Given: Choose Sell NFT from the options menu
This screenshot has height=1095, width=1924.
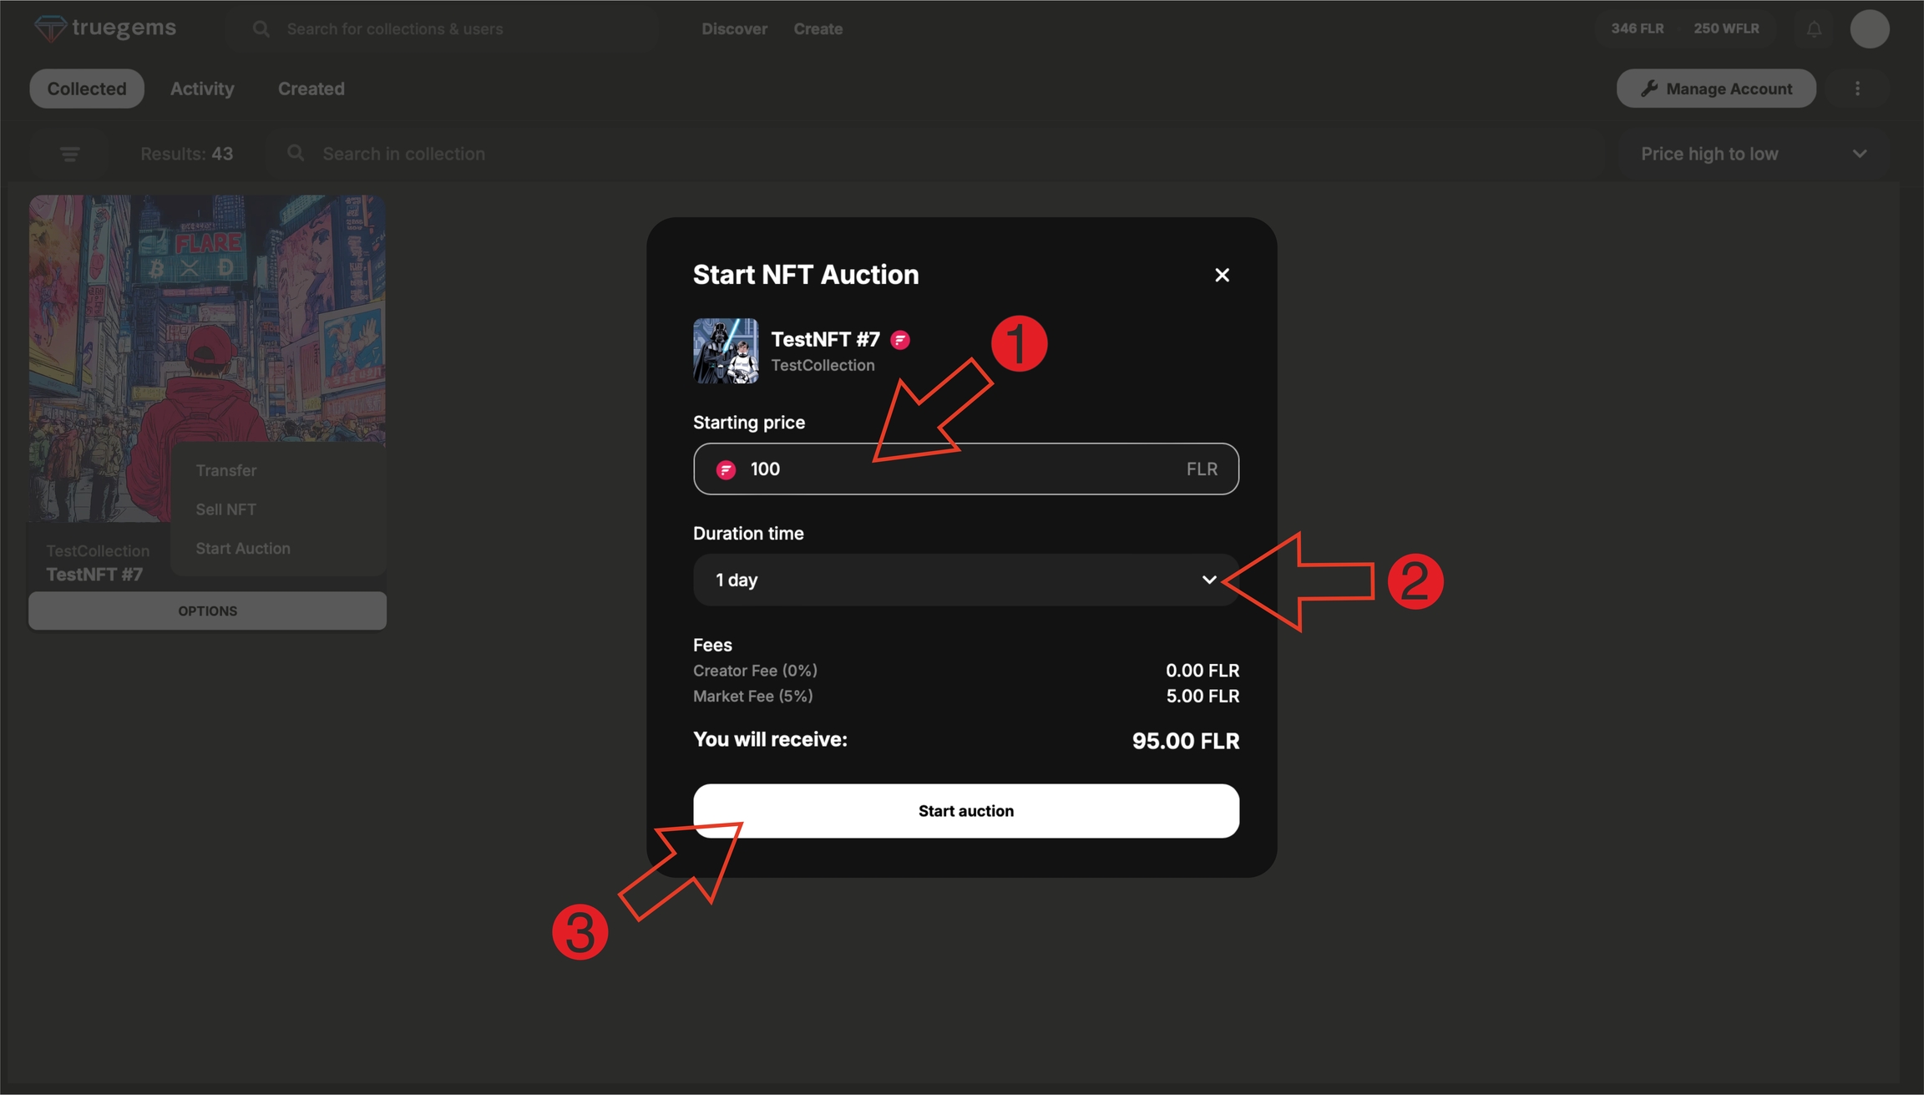Looking at the screenshot, I should coord(225,509).
